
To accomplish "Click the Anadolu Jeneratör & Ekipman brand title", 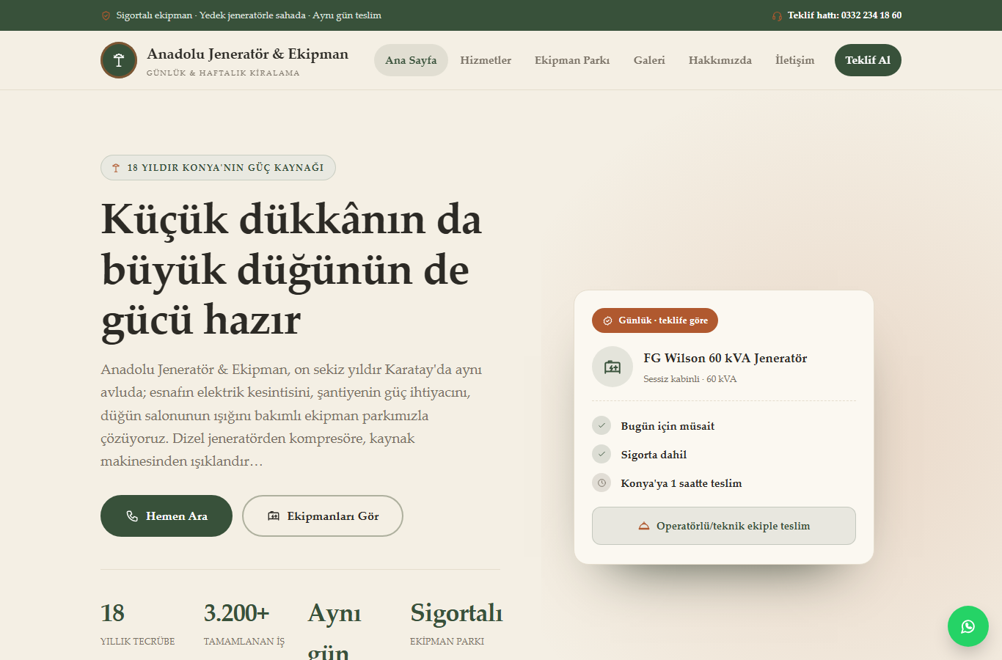I will click(247, 54).
